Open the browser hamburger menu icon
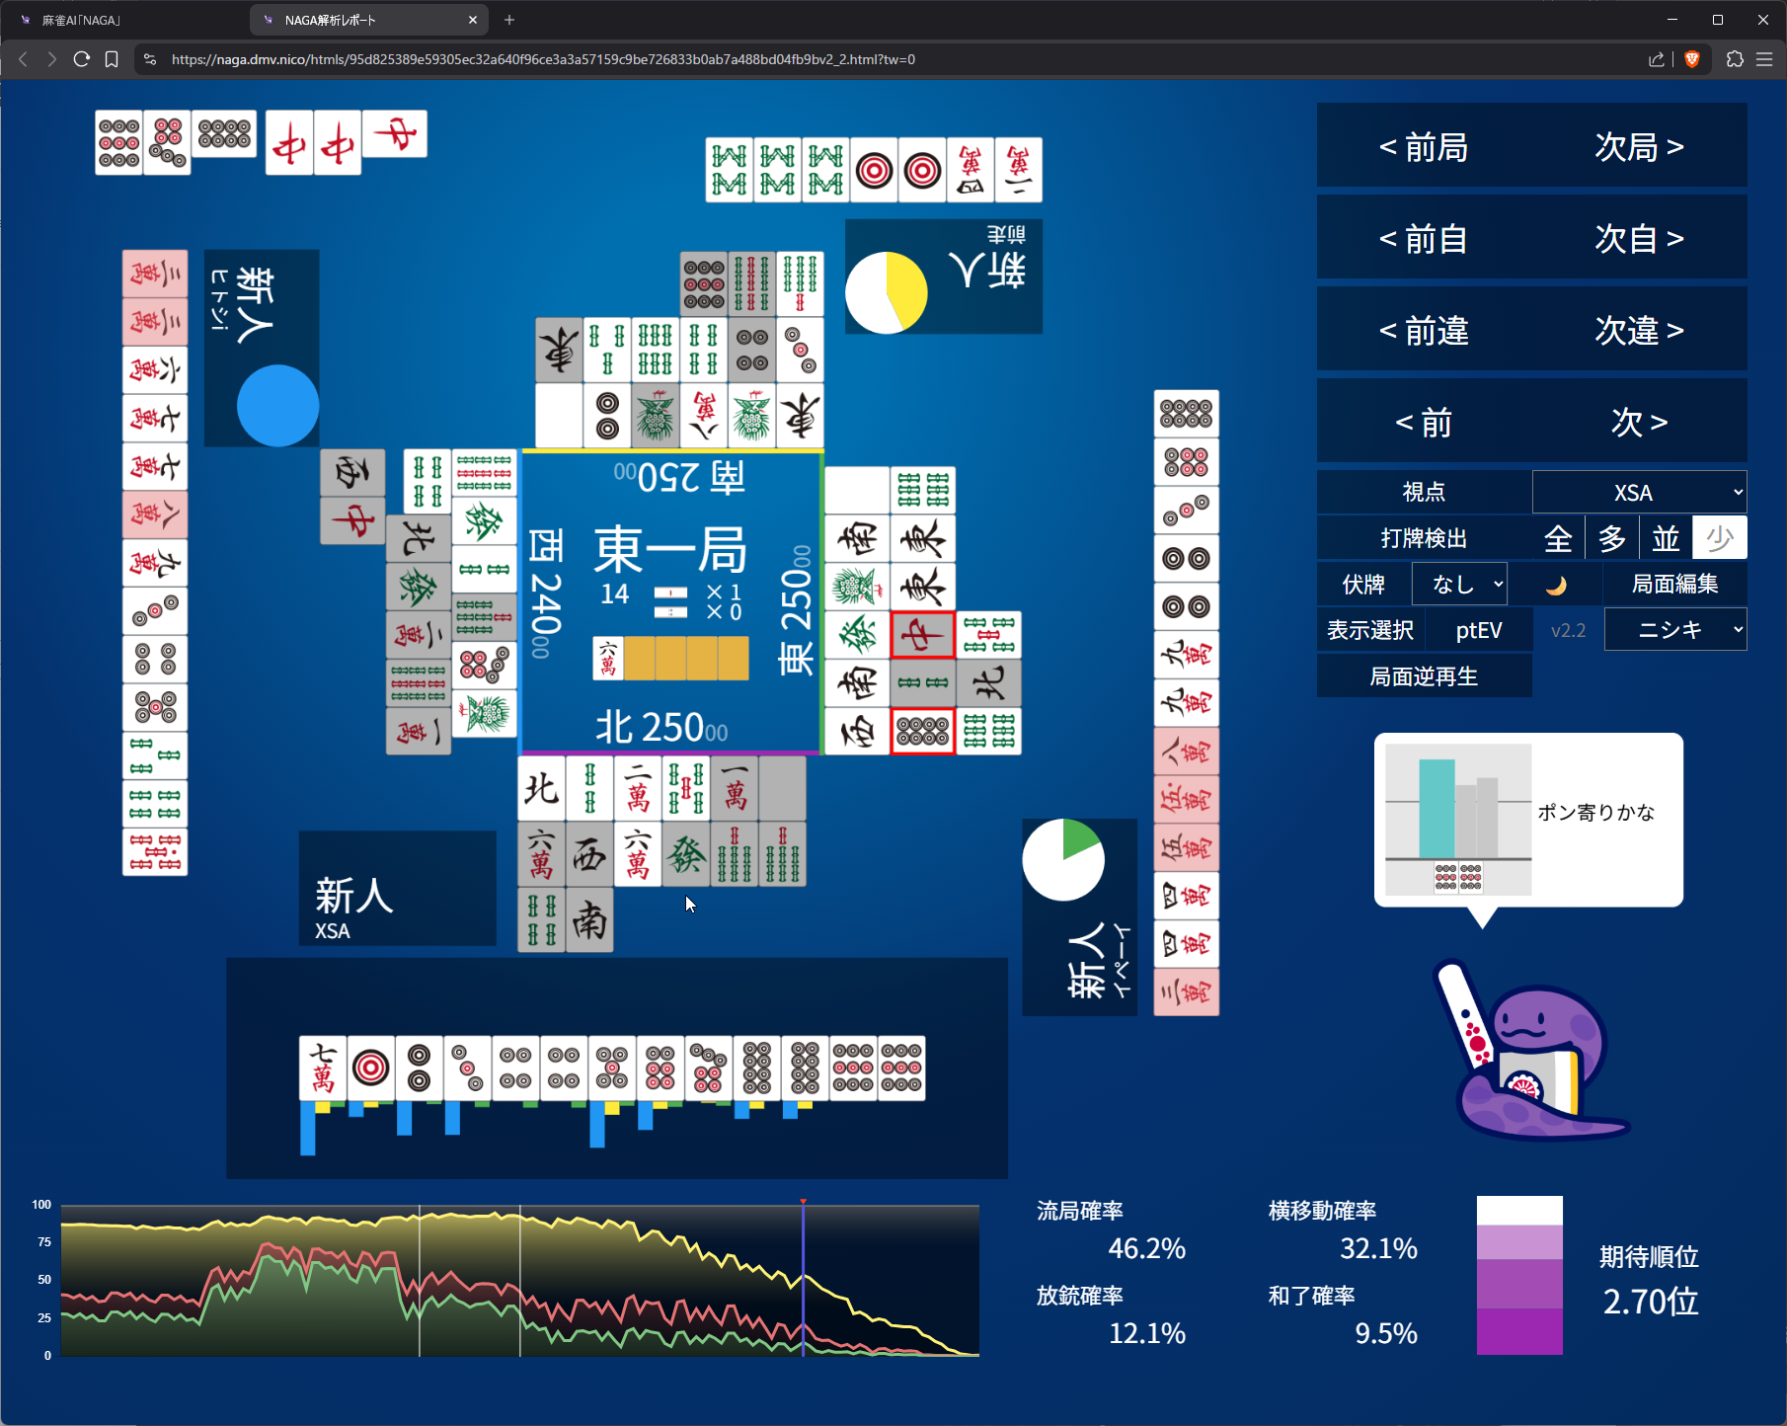Screen dimensions: 1787x1426 pos(1764,59)
